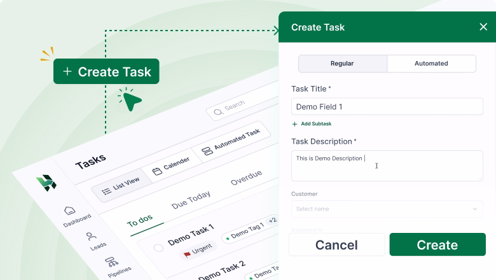Click the plus icon in Create Task button
496x280 pixels.
67,71
